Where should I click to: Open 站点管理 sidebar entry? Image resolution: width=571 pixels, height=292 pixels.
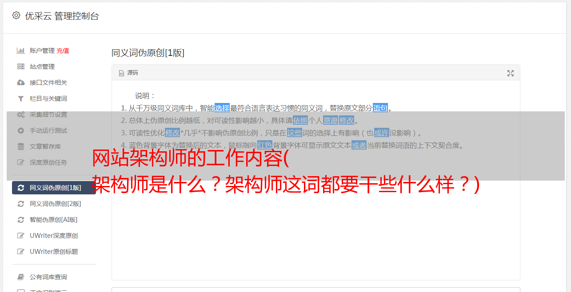(54, 67)
